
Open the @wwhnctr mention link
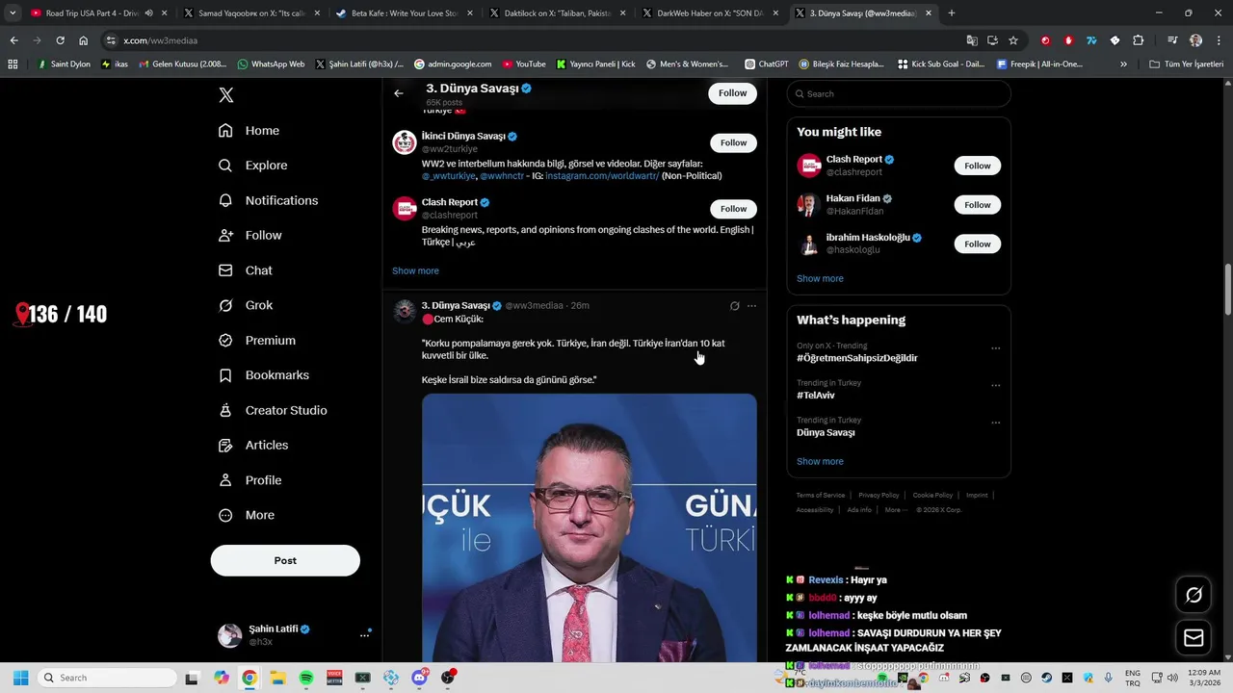[x=502, y=176]
